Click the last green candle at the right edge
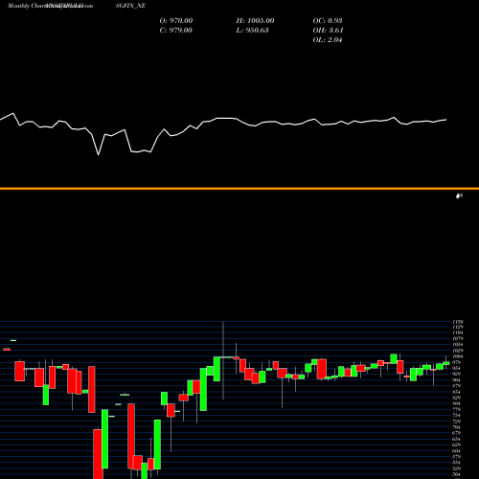 coord(446,363)
